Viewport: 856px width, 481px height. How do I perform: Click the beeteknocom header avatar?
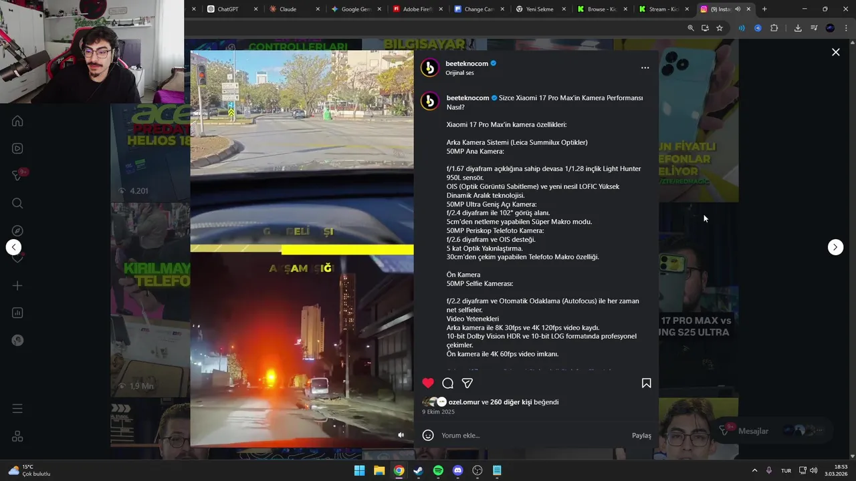tap(429, 67)
